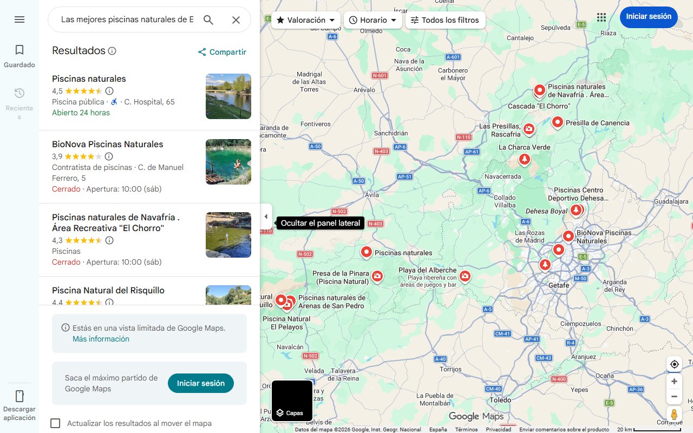Viewport: 693px width, 433px height.
Task: Click Dehesa Boyal tree pin
Action: coord(577,209)
